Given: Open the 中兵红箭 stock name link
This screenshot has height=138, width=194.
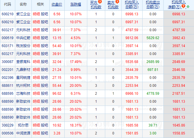Looking at the screenshot, I should 23,38.
